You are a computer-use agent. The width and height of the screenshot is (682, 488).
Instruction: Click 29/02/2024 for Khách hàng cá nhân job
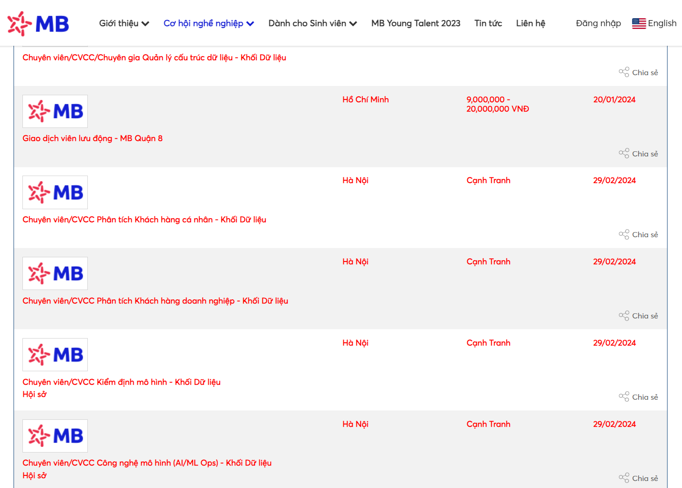click(614, 180)
